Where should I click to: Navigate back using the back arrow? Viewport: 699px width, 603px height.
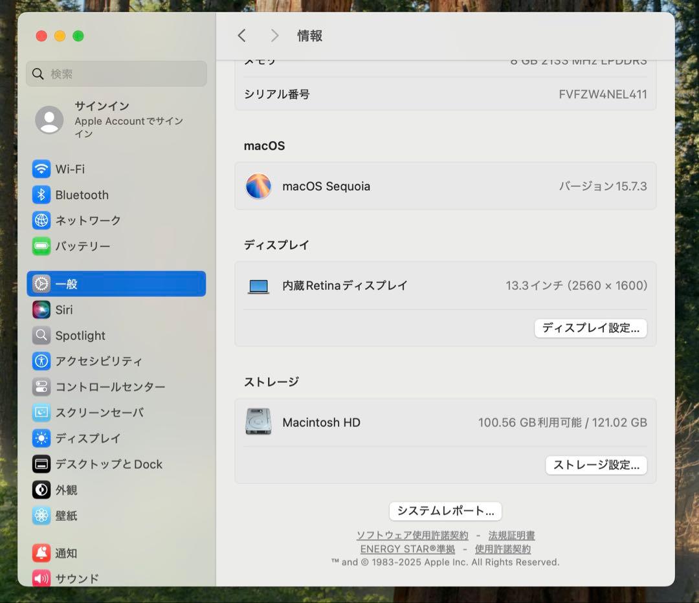click(x=242, y=36)
